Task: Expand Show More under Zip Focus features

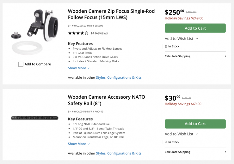Action: tap(79, 68)
